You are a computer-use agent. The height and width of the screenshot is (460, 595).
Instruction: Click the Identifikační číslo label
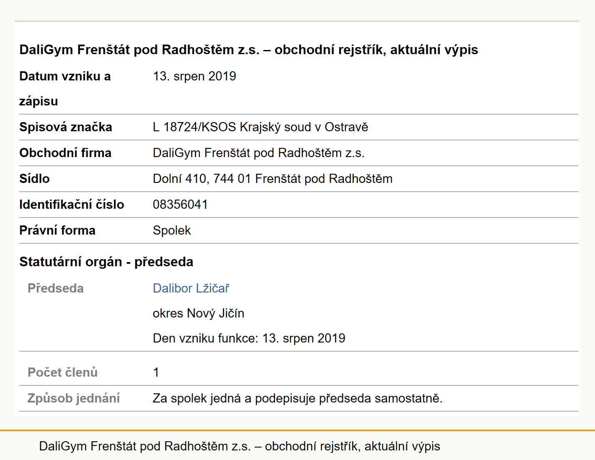pos(72,205)
